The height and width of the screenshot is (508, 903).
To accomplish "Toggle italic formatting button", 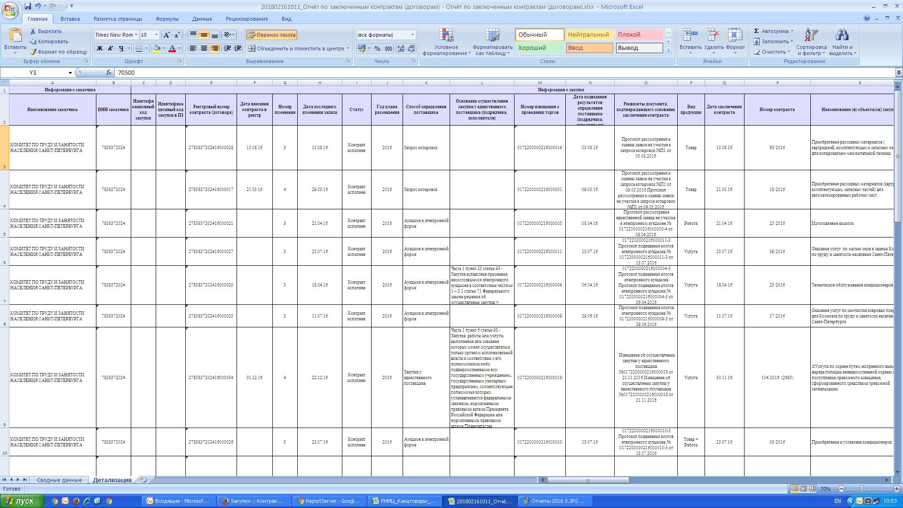I will pyautogui.click(x=111, y=48).
